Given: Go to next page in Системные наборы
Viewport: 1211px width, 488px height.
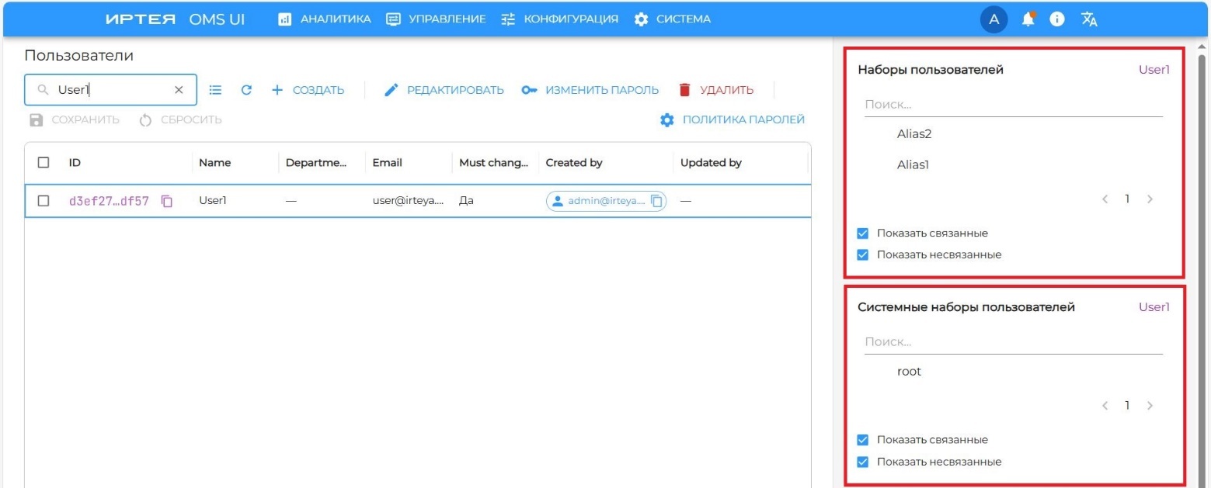Looking at the screenshot, I should coord(1150,406).
